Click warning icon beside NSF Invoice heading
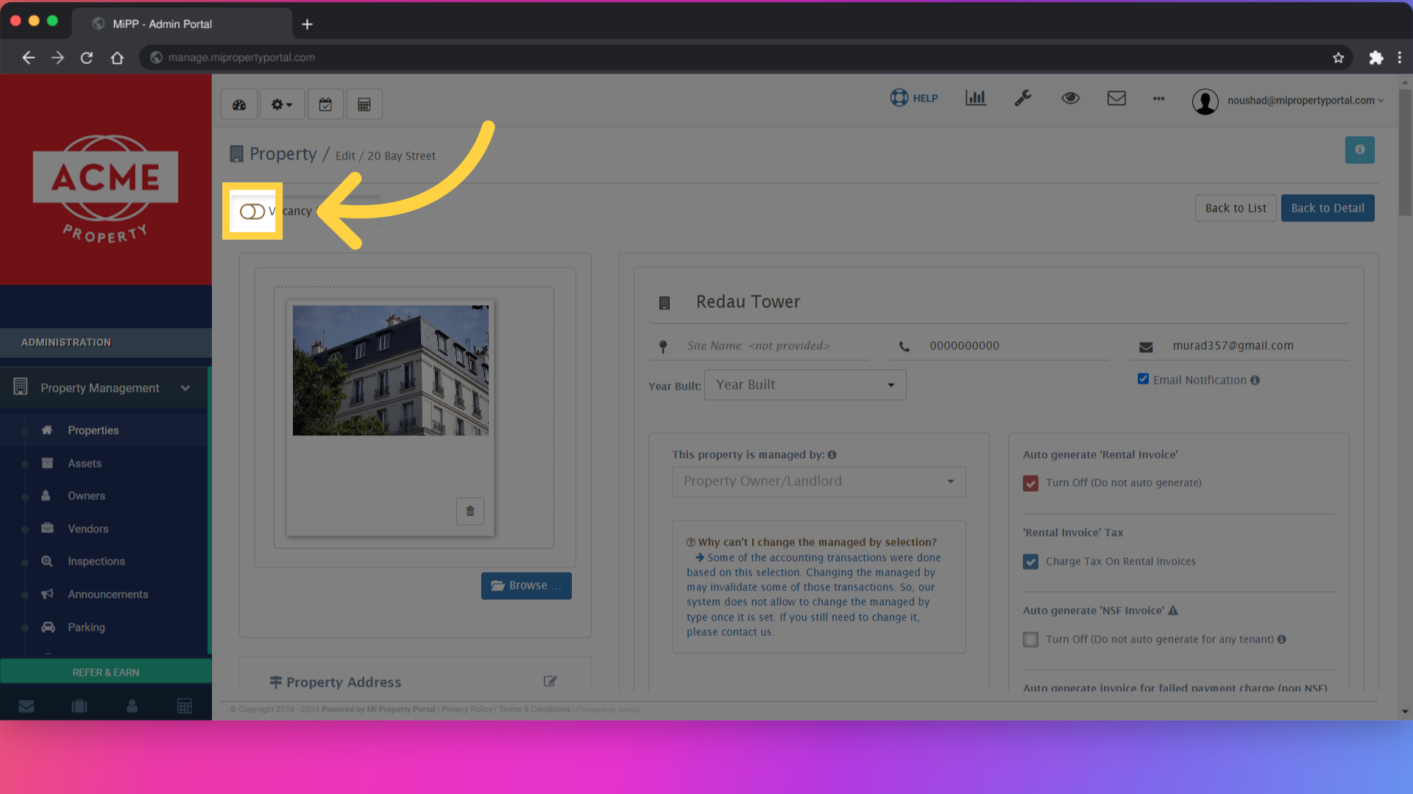 tap(1173, 610)
